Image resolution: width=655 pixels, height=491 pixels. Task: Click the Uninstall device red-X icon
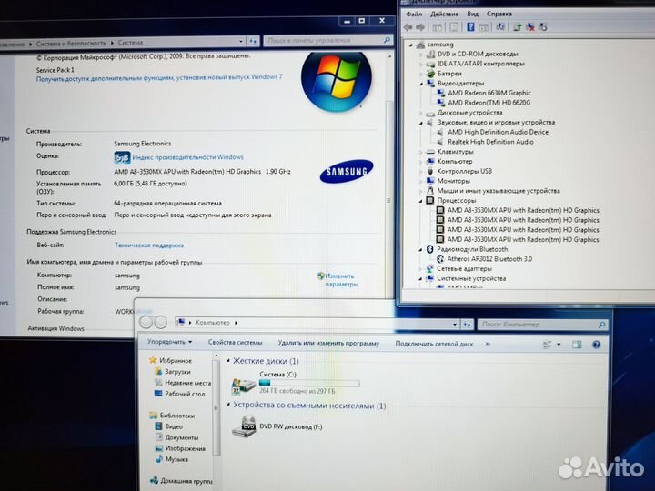pos(530,27)
